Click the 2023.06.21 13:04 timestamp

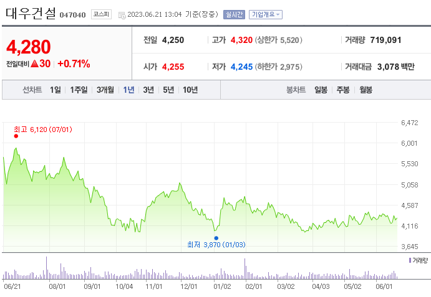coord(155,14)
